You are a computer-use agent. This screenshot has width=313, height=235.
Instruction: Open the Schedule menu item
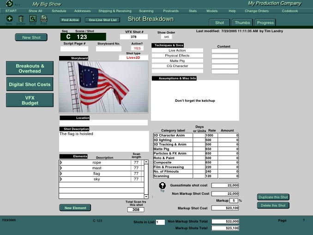[x=59, y=10]
